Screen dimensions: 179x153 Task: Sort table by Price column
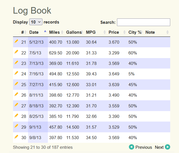[117, 32]
